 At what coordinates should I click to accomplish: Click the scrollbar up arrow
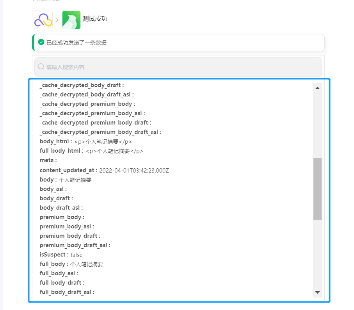[x=317, y=88]
